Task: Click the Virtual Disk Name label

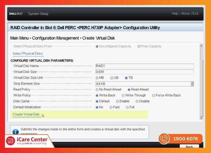Action: click(26, 66)
